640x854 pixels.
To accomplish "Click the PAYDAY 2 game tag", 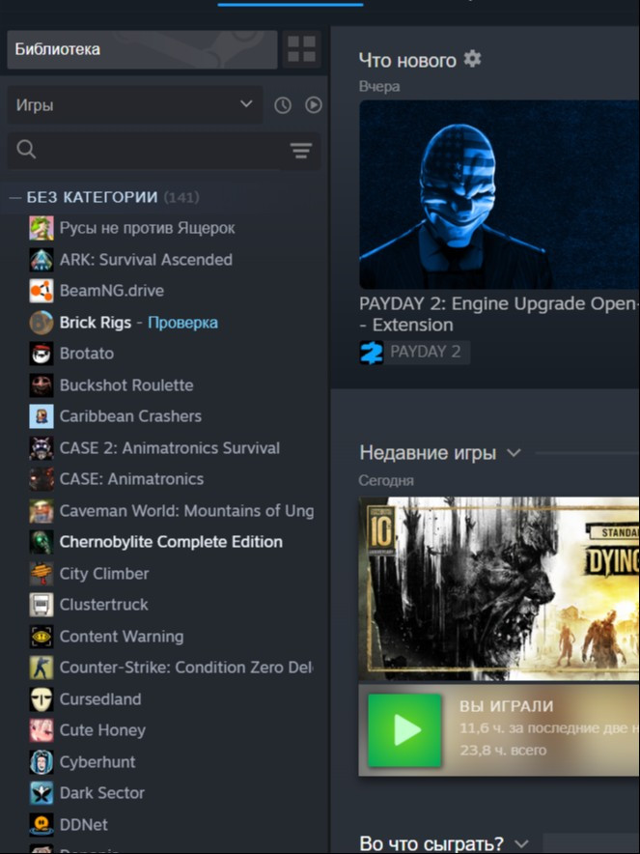I will click(415, 352).
